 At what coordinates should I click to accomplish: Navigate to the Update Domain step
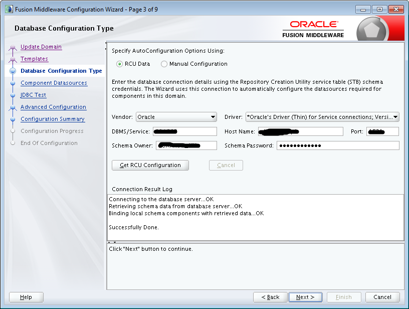click(x=41, y=47)
